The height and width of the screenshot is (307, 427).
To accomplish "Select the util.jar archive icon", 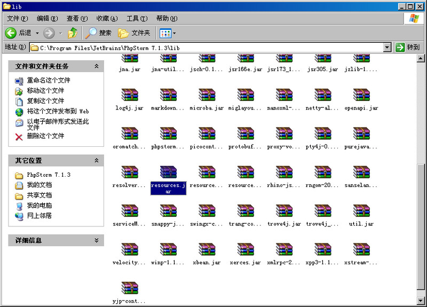I will (x=361, y=211).
